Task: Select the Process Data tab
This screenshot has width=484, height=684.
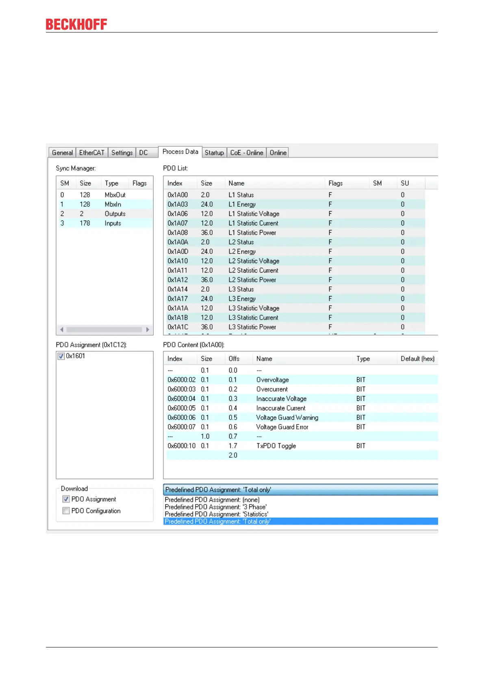Action: pos(180,152)
